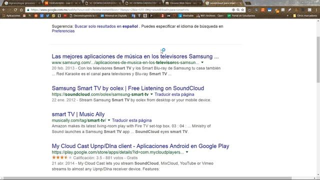
Task: Click Traducir esta página for Music Ally result
Action: click(x=131, y=120)
